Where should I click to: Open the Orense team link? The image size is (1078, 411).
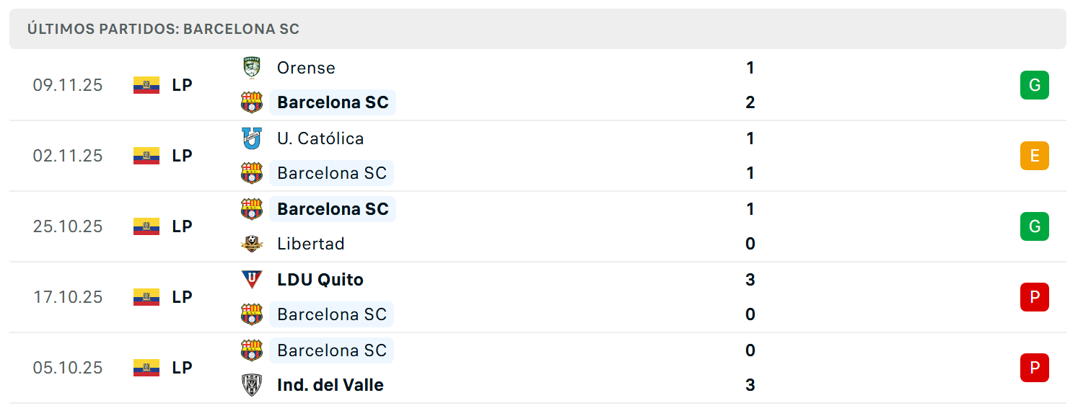click(306, 68)
